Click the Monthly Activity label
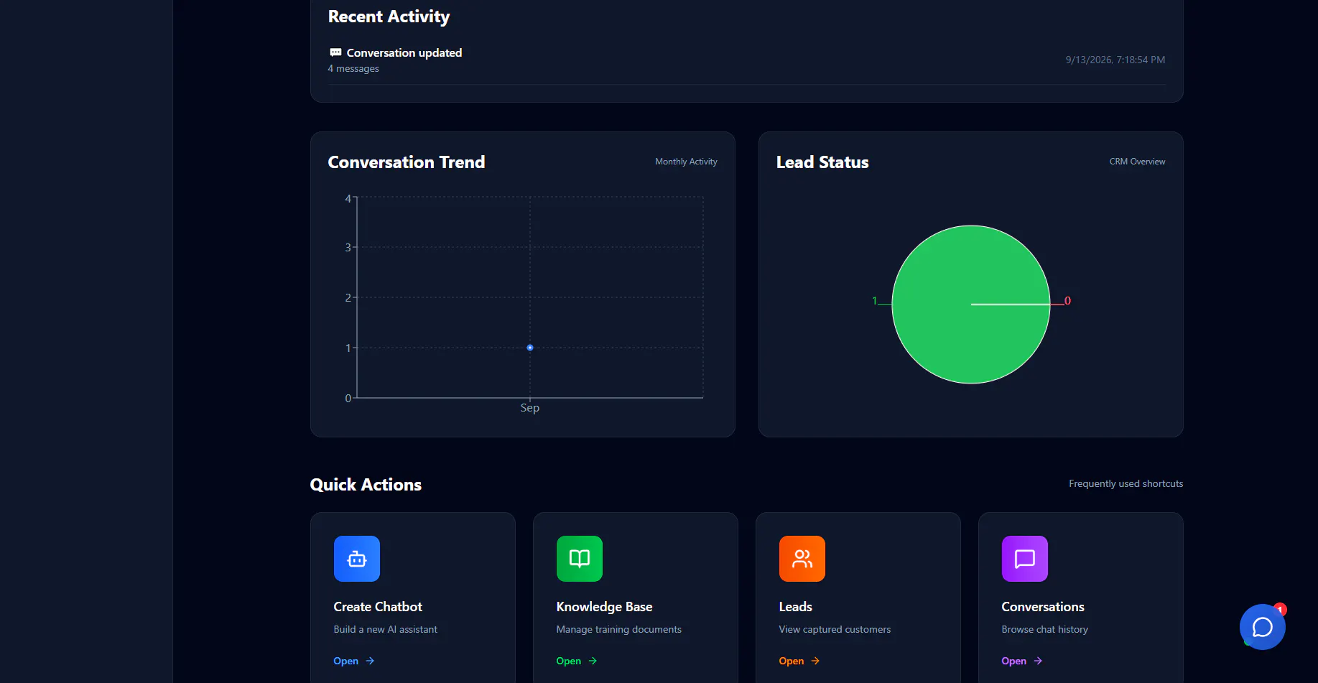Screen dimensions: 1318x683 [x=686, y=162]
